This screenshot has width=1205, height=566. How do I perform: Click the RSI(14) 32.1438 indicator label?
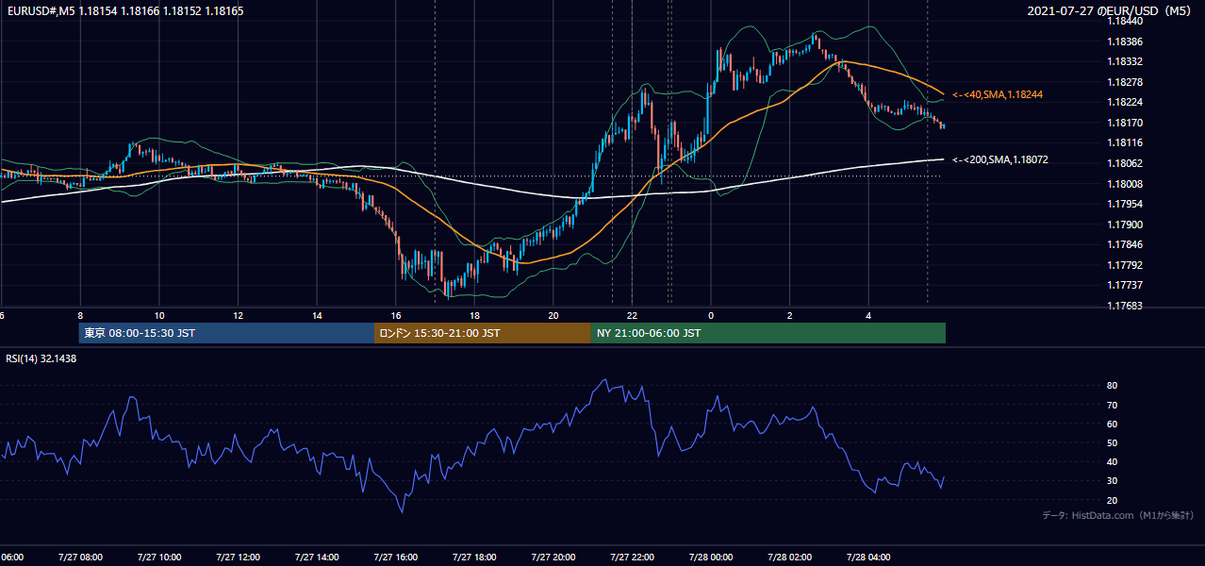pos(41,358)
